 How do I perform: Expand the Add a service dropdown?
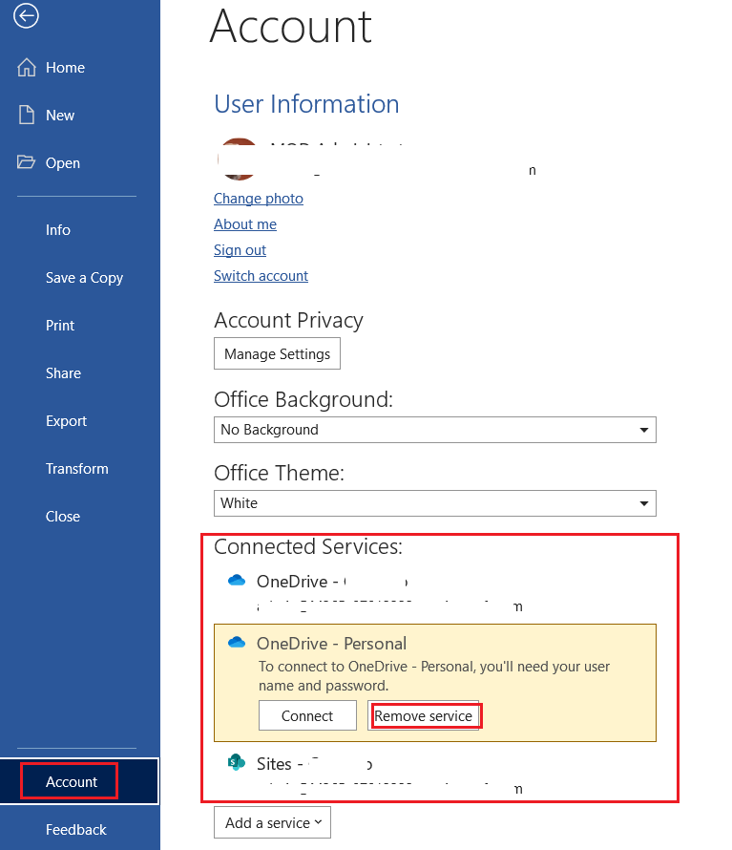click(x=272, y=822)
